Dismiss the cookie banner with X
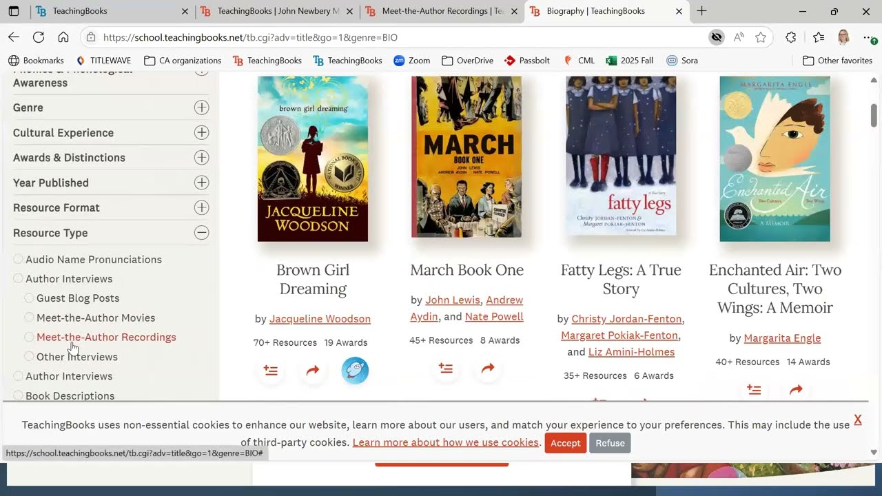 coord(858,419)
